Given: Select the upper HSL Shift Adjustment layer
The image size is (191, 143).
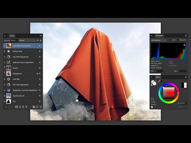Looking at the screenshot, I should [23, 57].
